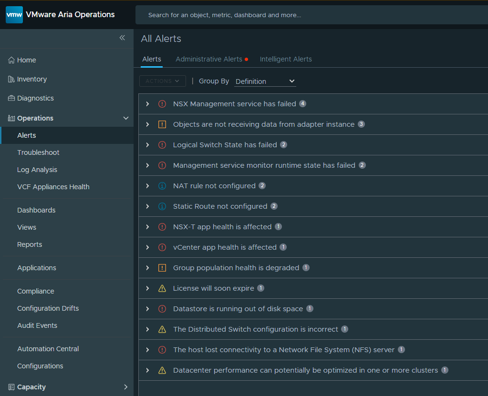Select 'The Distributed Switch configuration is incorrect' text
The width and height of the screenshot is (488, 396).
256,329
